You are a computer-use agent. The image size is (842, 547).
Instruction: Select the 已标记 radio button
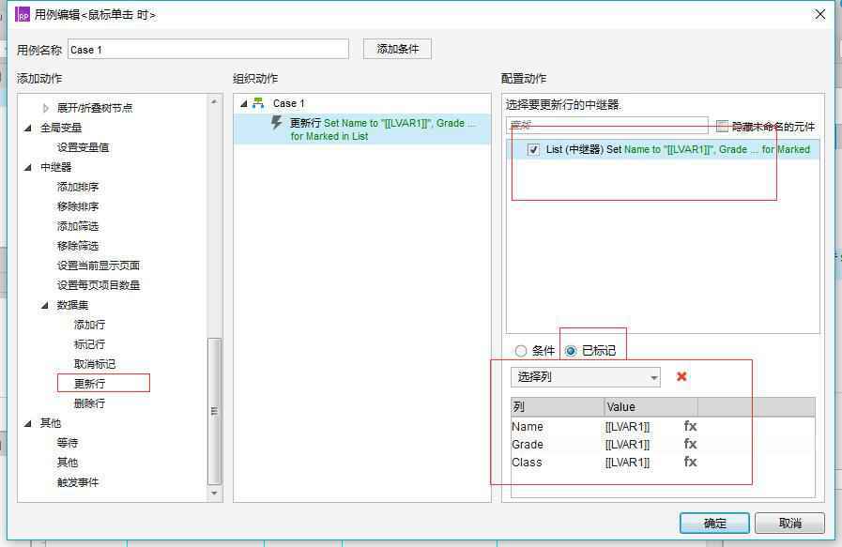(x=571, y=351)
